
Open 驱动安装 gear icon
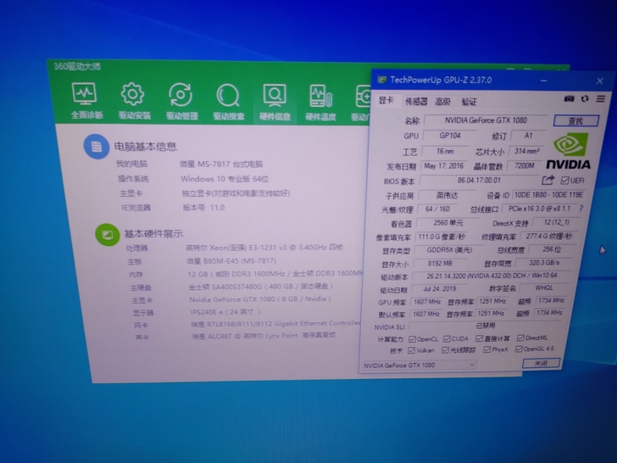(133, 101)
